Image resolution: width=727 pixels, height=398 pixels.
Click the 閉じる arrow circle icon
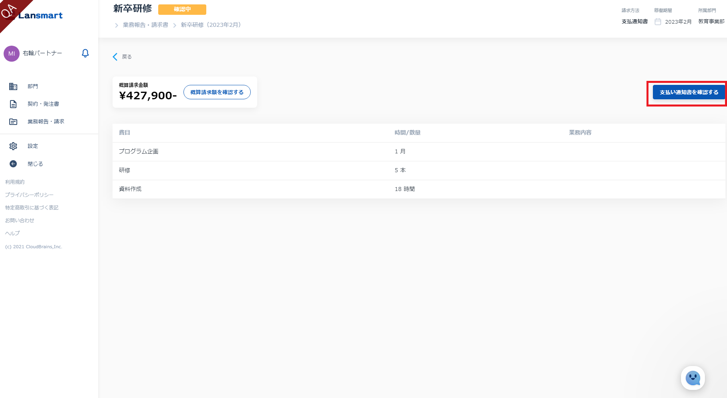tap(13, 164)
